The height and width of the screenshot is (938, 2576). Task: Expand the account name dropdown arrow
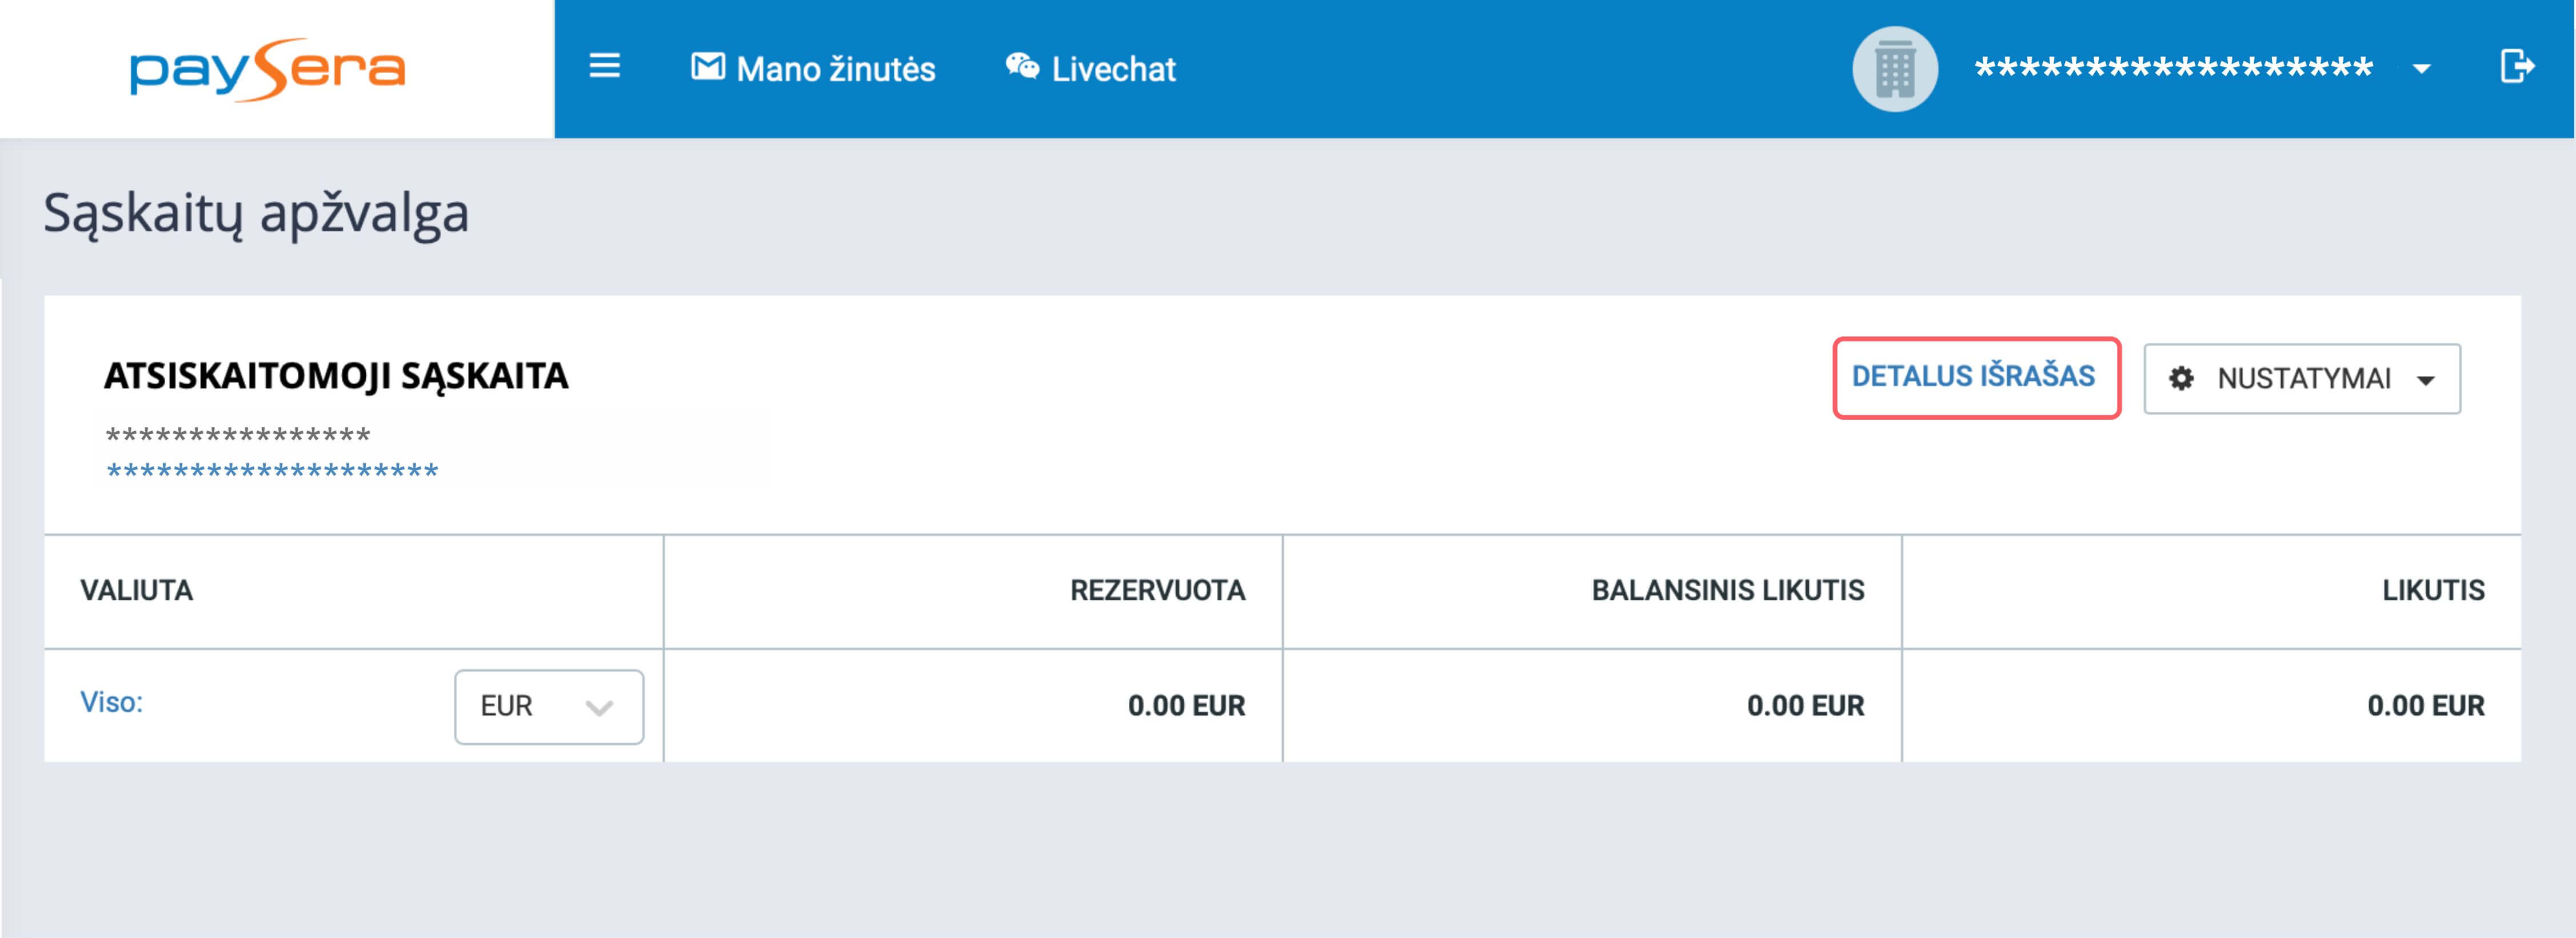pyautogui.click(x=2421, y=69)
